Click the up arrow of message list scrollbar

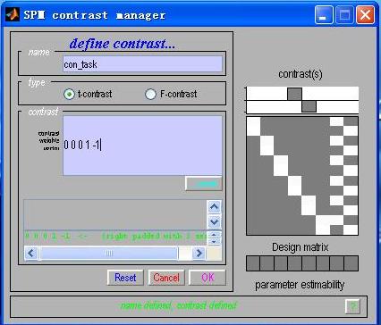(x=214, y=206)
